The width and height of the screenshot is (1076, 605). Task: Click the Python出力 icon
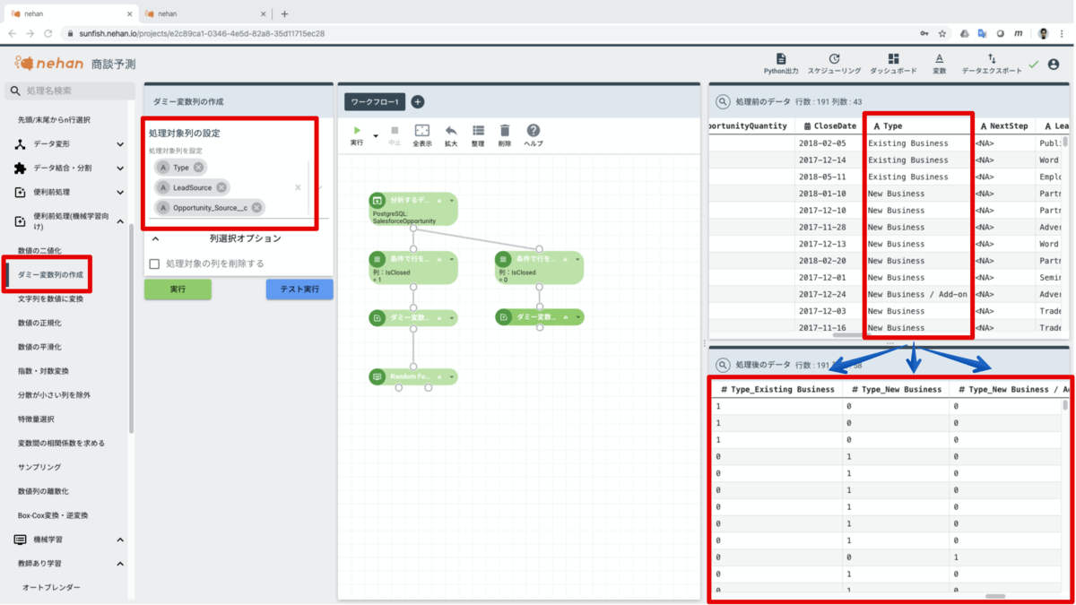coord(781,58)
